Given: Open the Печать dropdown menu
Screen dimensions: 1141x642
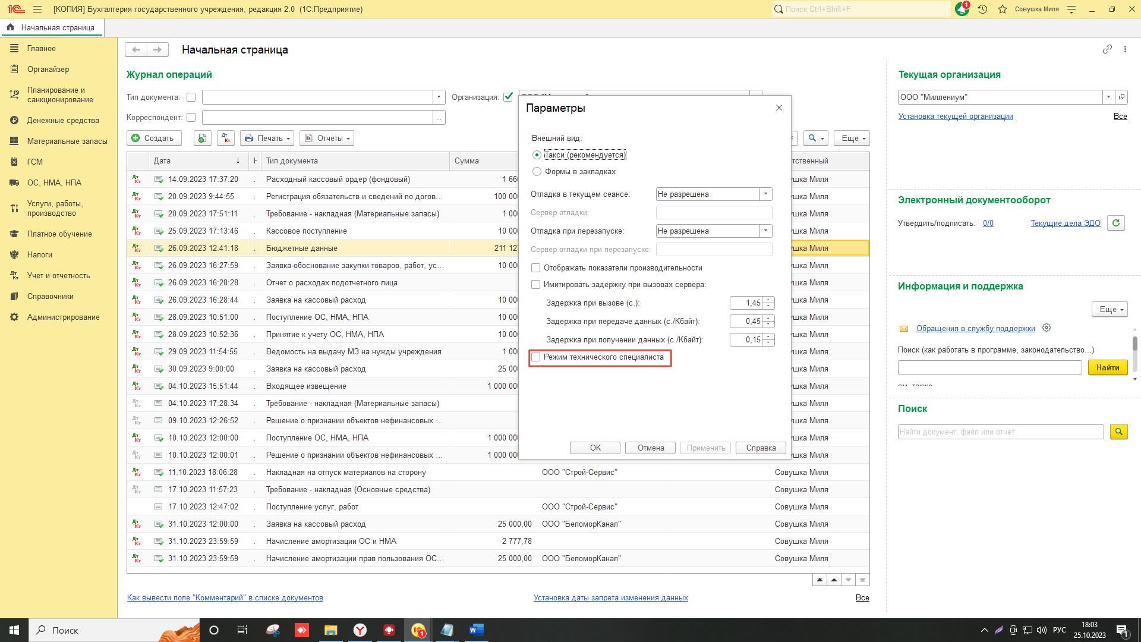Looking at the screenshot, I should click(267, 138).
